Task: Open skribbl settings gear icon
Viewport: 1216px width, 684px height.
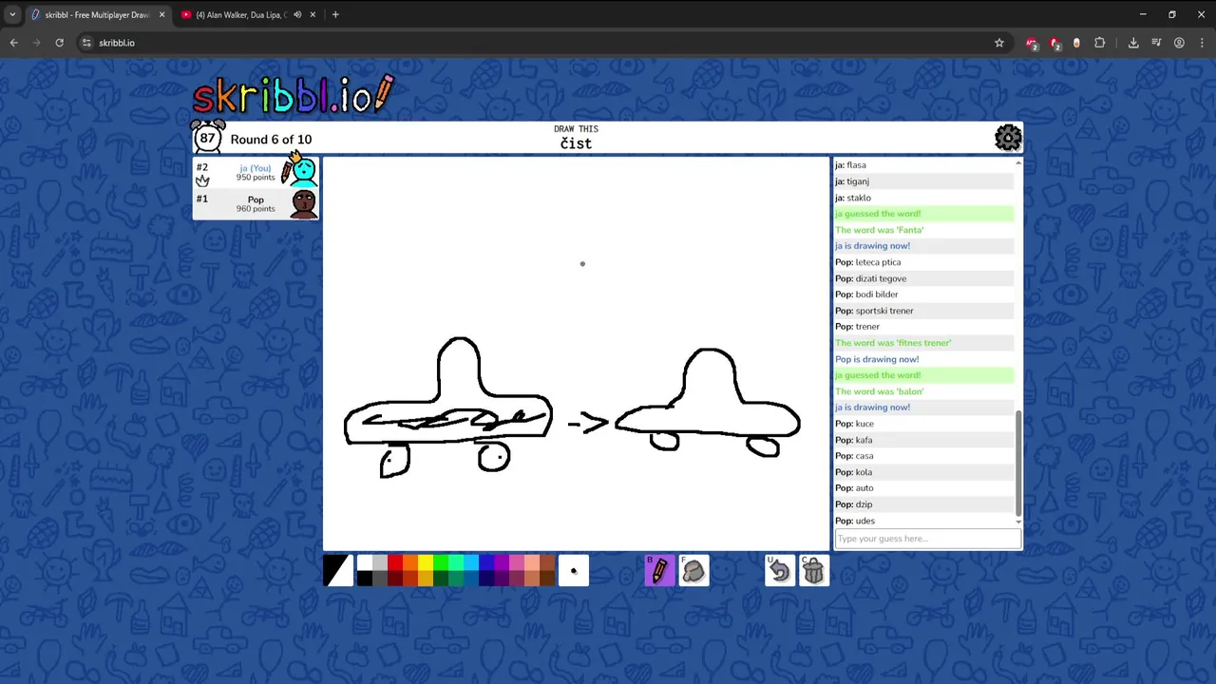Action: (x=1008, y=138)
